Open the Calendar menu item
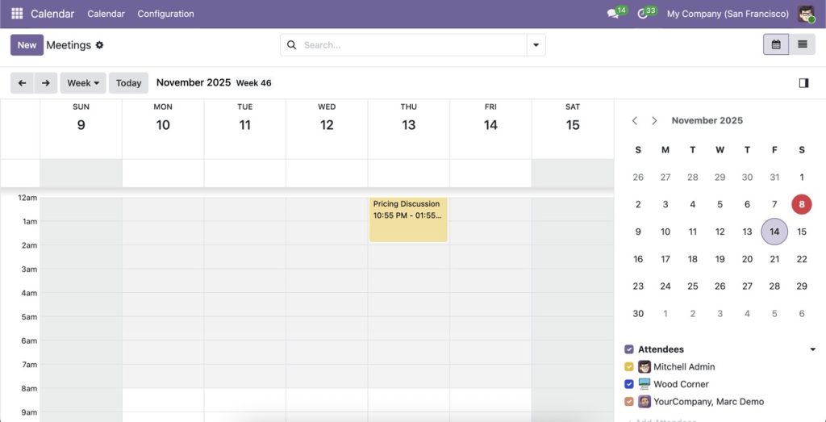The height and width of the screenshot is (422, 826). tap(106, 14)
